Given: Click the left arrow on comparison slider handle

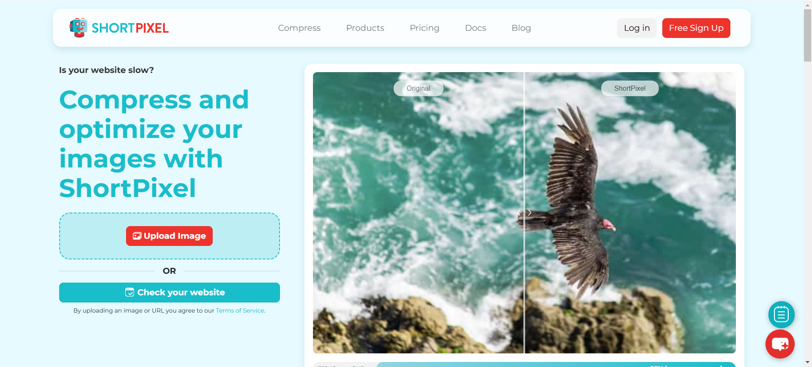Looking at the screenshot, I should [x=519, y=213].
